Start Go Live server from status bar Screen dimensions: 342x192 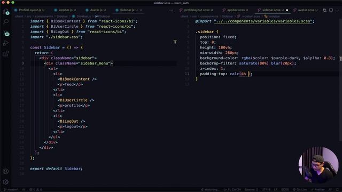pos(299,190)
